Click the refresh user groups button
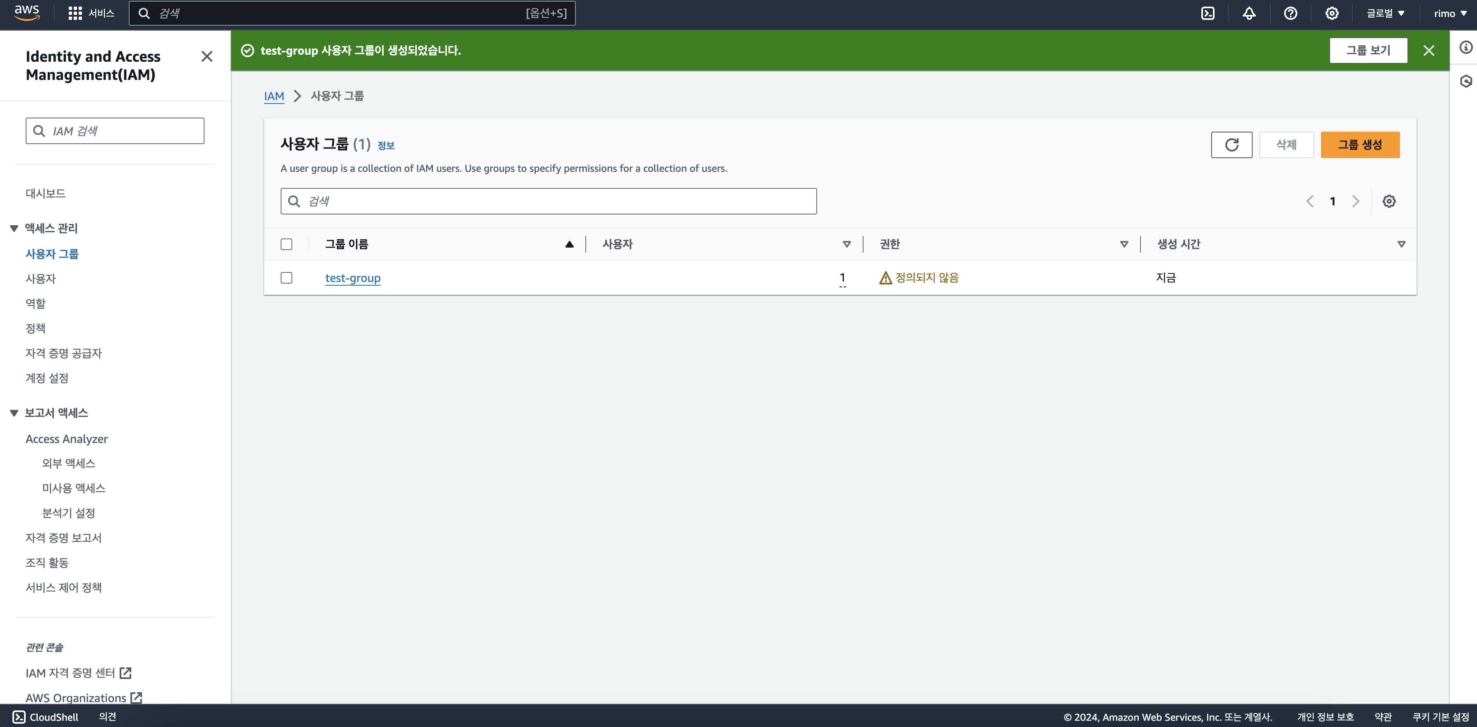The height and width of the screenshot is (727, 1477). click(1231, 144)
